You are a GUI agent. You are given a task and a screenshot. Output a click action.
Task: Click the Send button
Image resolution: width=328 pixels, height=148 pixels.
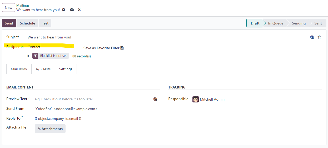pos(9,23)
